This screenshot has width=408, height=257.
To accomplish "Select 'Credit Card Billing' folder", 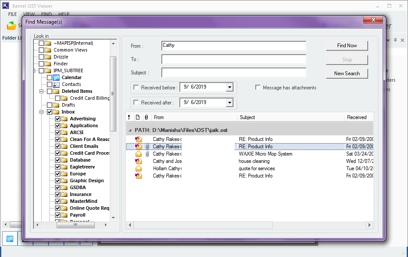I will tap(90, 98).
